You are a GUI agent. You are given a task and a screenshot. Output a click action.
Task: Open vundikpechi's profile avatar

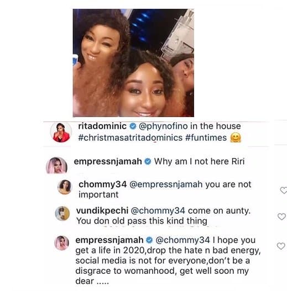click(x=62, y=214)
